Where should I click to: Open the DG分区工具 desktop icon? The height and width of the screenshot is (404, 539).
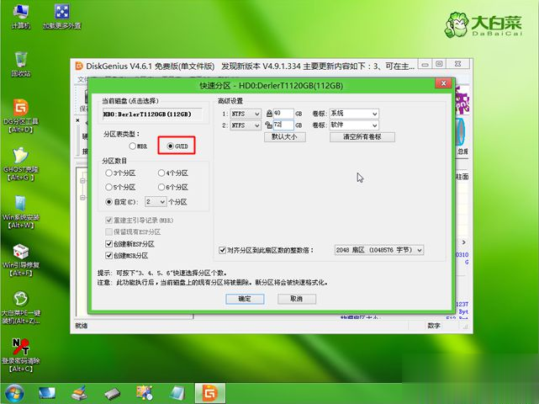pos(20,109)
